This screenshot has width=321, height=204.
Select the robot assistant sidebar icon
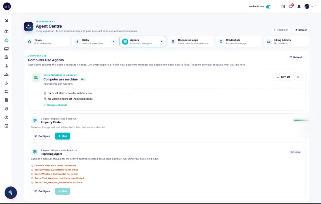[6, 40]
